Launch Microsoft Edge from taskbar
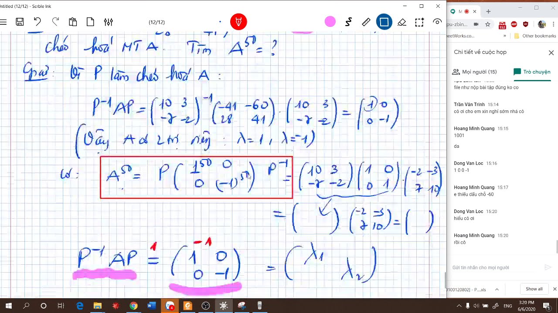 (80, 306)
